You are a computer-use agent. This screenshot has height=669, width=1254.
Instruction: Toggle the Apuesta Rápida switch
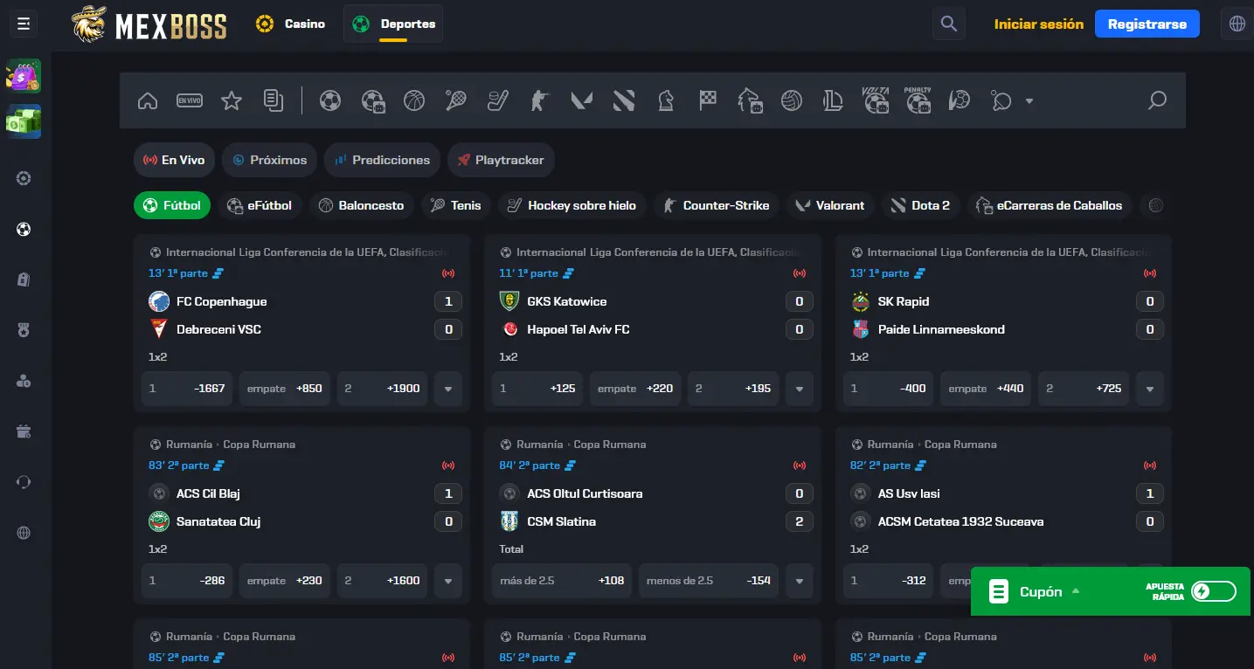(x=1213, y=591)
